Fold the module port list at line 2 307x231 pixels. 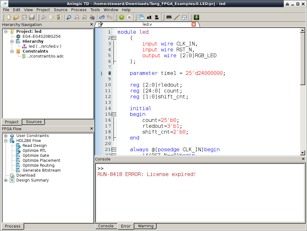pyautogui.click(x=114, y=38)
